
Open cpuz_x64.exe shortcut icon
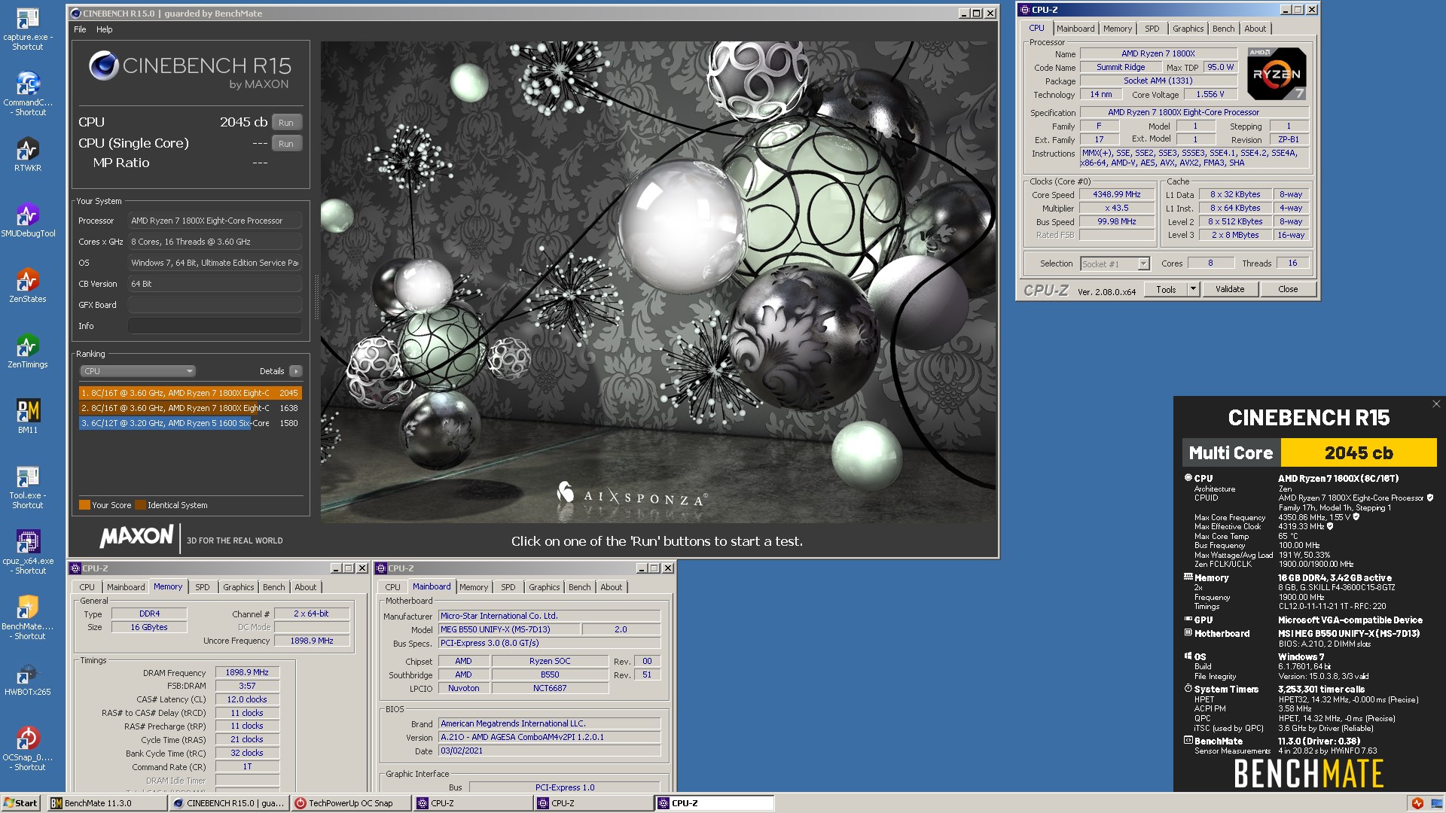(28, 553)
